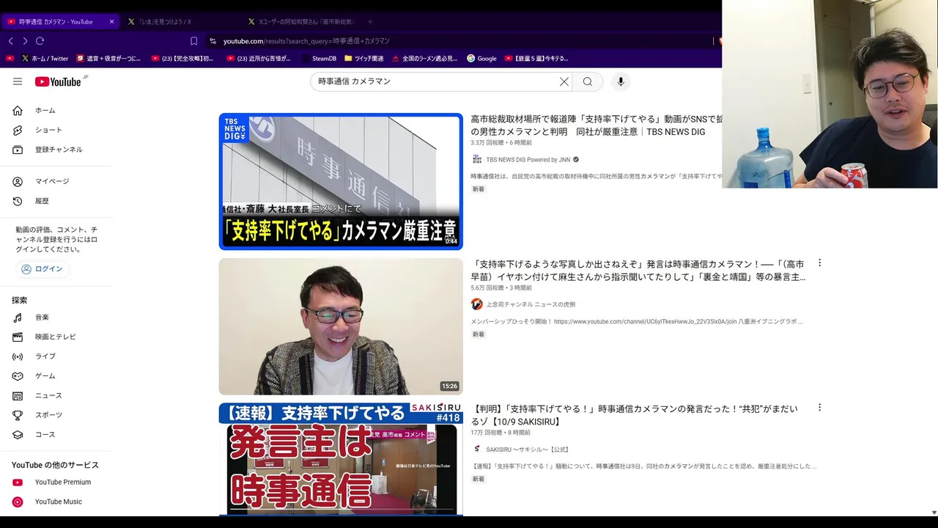Screen dimensions: 938x528
Task: Switch to the 時事通信 カメラマン YouTube tab
Action: (60, 21)
